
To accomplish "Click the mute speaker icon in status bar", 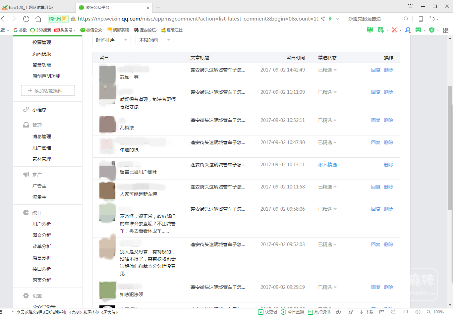I will pyautogui.click(x=418, y=312).
